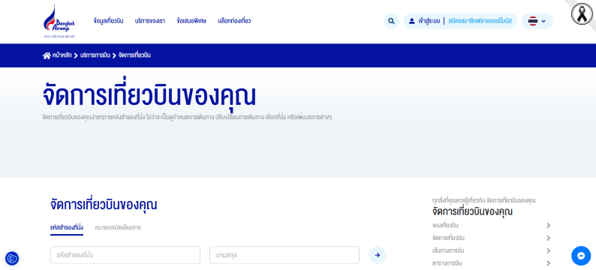Open the บล็อกท่องเที่ยว menu
596x270 pixels.
coord(234,21)
